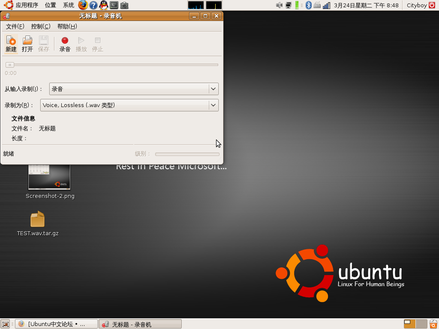Minimize the 录音机 window
This screenshot has width=439, height=329.
pyautogui.click(x=194, y=16)
